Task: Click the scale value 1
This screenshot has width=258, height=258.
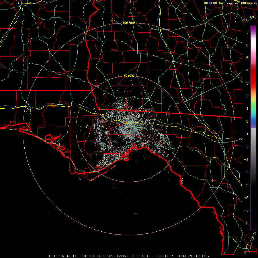Action: coord(247,109)
